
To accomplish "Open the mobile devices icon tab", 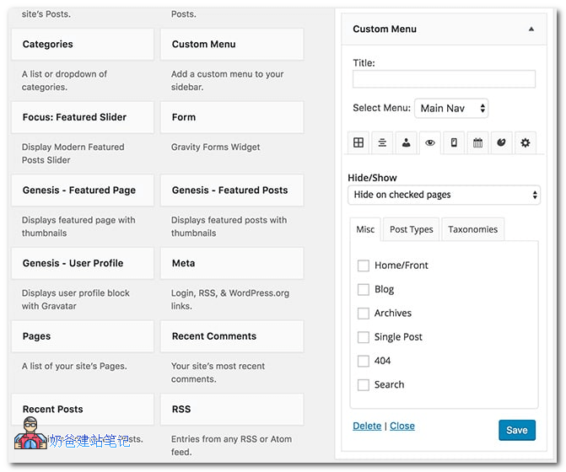I will pos(454,143).
